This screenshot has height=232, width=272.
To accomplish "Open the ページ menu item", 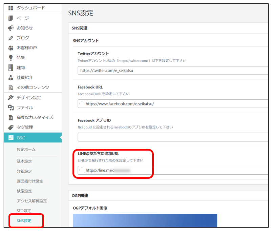I will pyautogui.click(x=23, y=18).
